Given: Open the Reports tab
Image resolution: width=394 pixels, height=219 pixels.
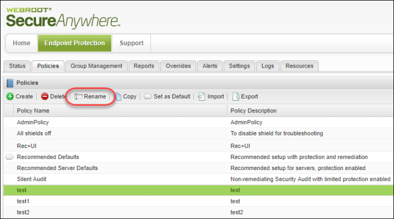Looking at the screenshot, I should 144,66.
